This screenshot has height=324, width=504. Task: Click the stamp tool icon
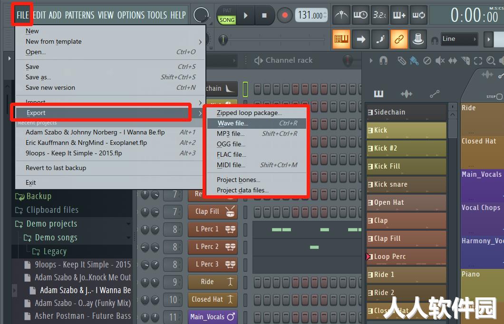(418, 39)
